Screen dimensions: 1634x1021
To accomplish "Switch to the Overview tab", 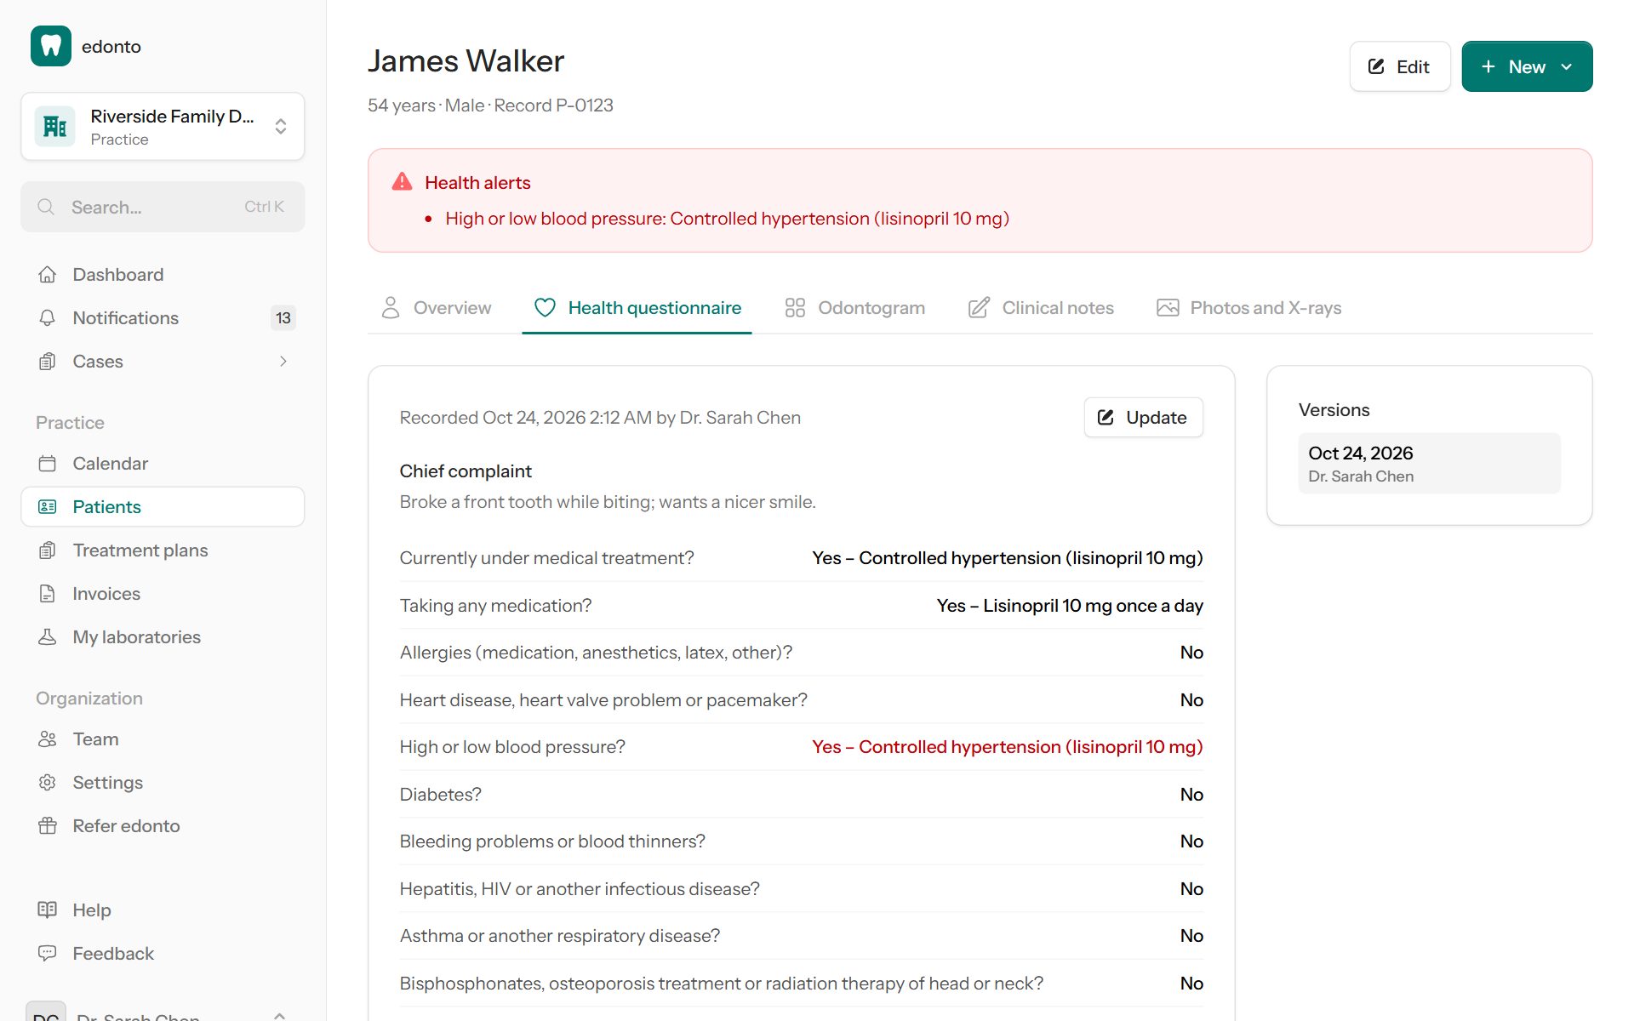I will 436,308.
